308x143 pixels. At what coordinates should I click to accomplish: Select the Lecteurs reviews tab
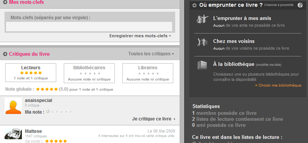click(x=31, y=73)
